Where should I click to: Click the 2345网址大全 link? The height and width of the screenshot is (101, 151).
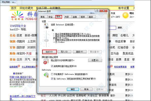click(18, 26)
